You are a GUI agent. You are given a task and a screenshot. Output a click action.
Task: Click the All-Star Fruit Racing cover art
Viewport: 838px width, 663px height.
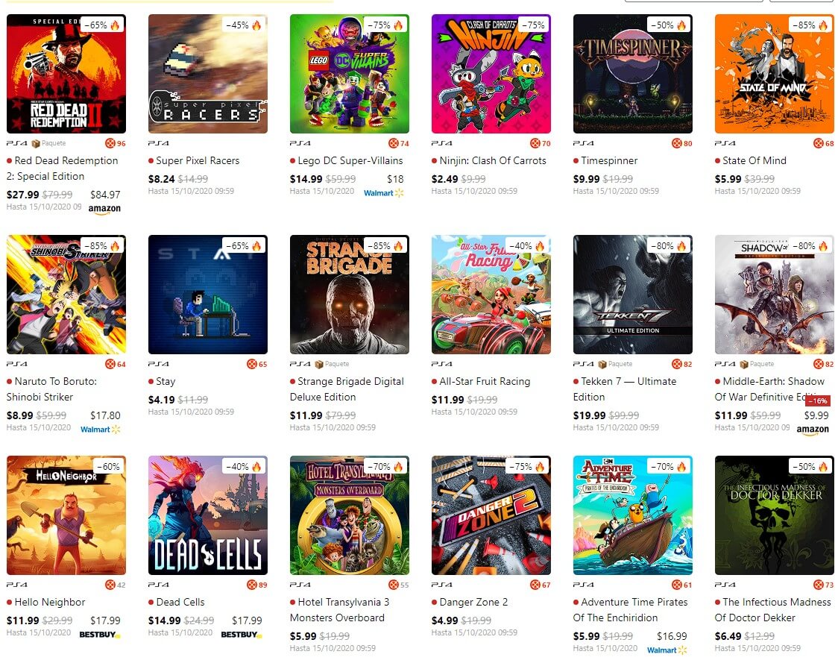pos(491,295)
